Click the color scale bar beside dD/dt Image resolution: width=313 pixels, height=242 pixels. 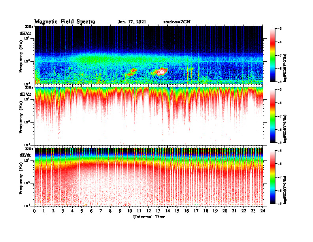pyautogui.click(x=272, y=116)
